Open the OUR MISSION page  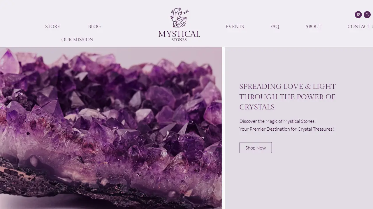point(77,39)
